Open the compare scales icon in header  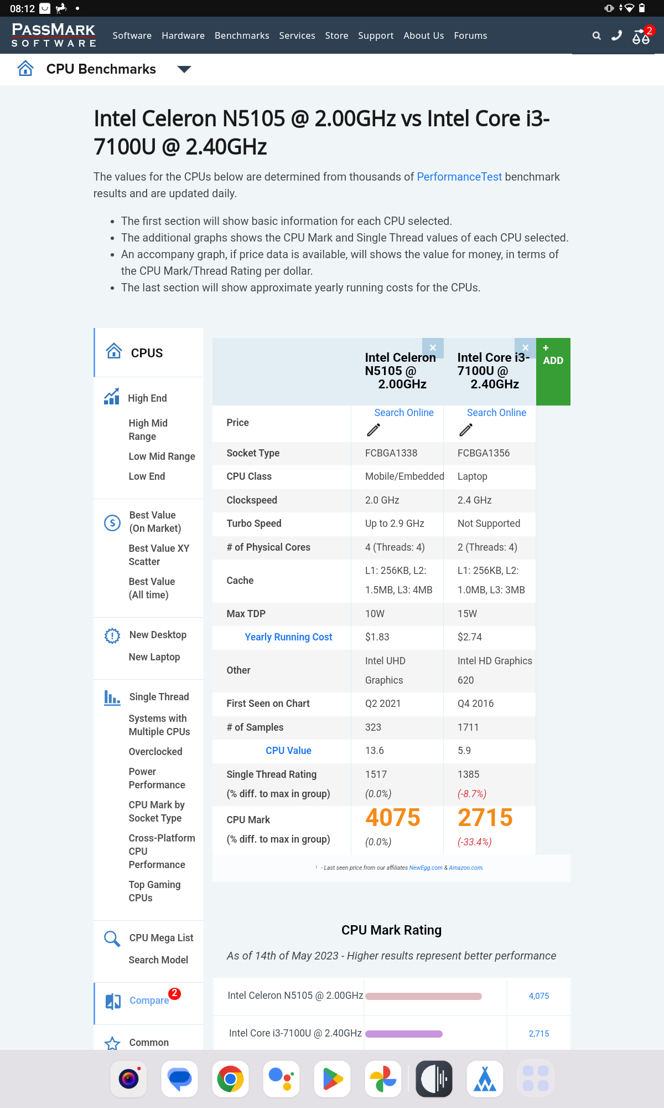[641, 37]
